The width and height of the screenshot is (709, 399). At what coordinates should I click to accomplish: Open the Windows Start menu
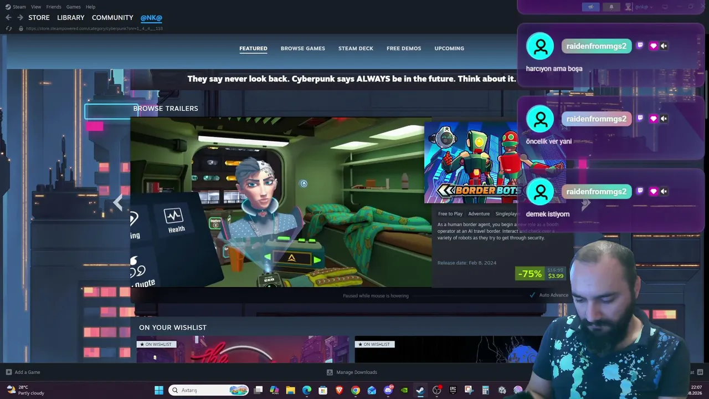point(159,390)
